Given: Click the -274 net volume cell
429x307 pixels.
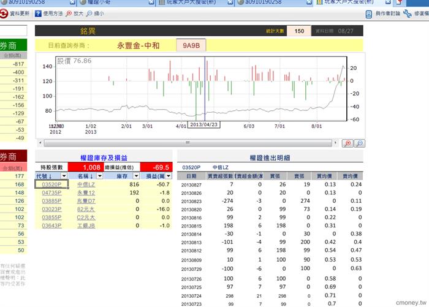Looking at the screenshot, I should 227,201.
